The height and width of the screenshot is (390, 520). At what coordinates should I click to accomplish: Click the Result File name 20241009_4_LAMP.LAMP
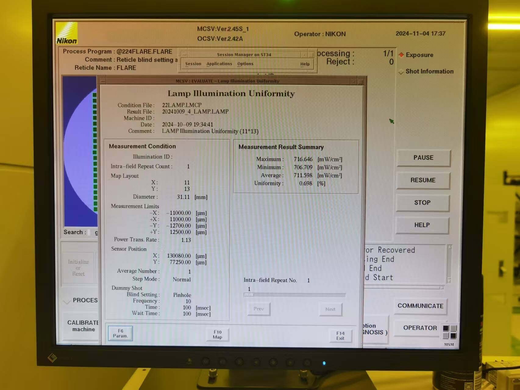[195, 112]
